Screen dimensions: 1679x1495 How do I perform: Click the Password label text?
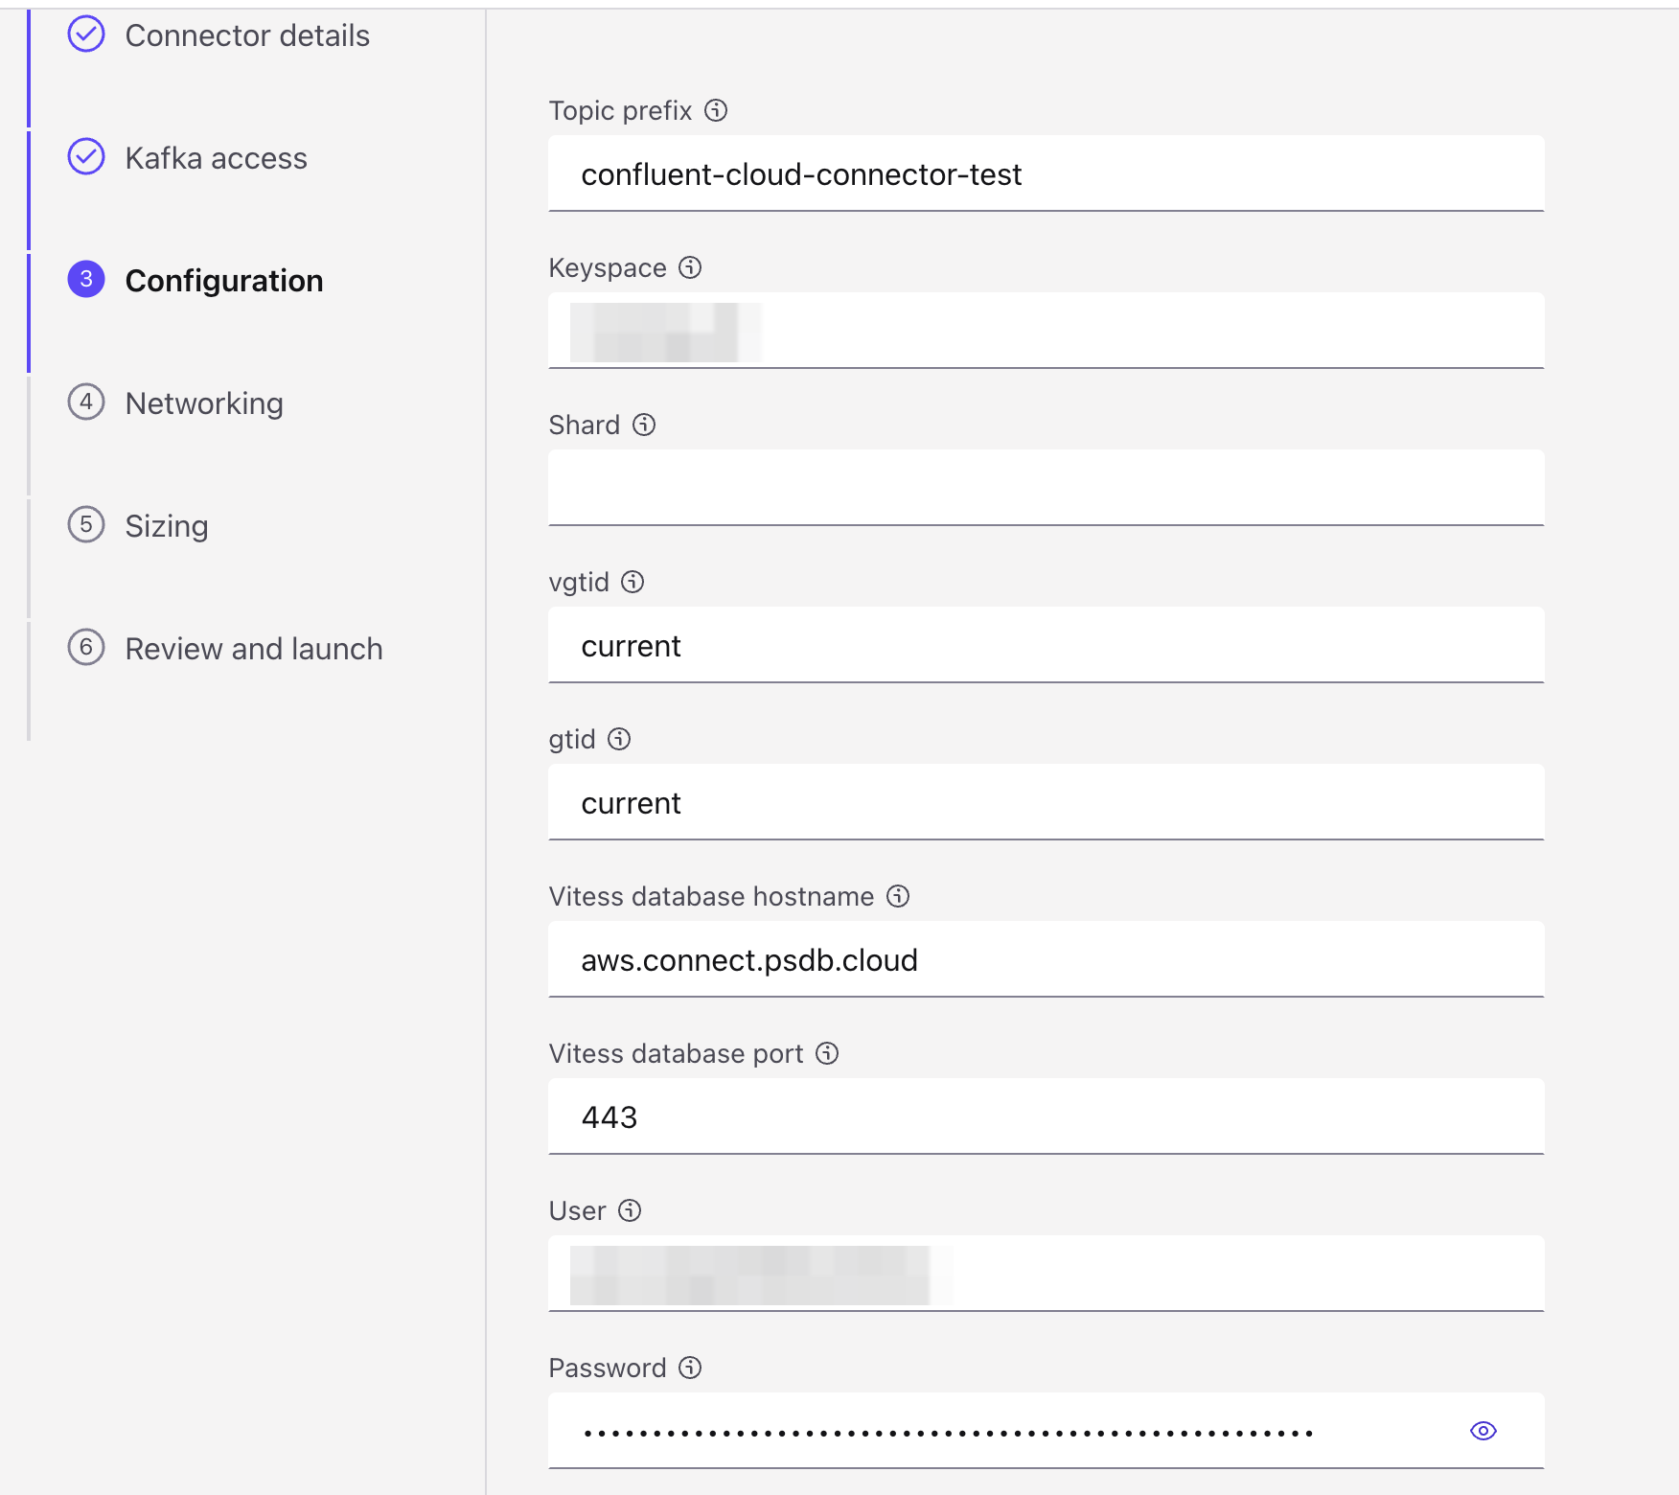608,1368
